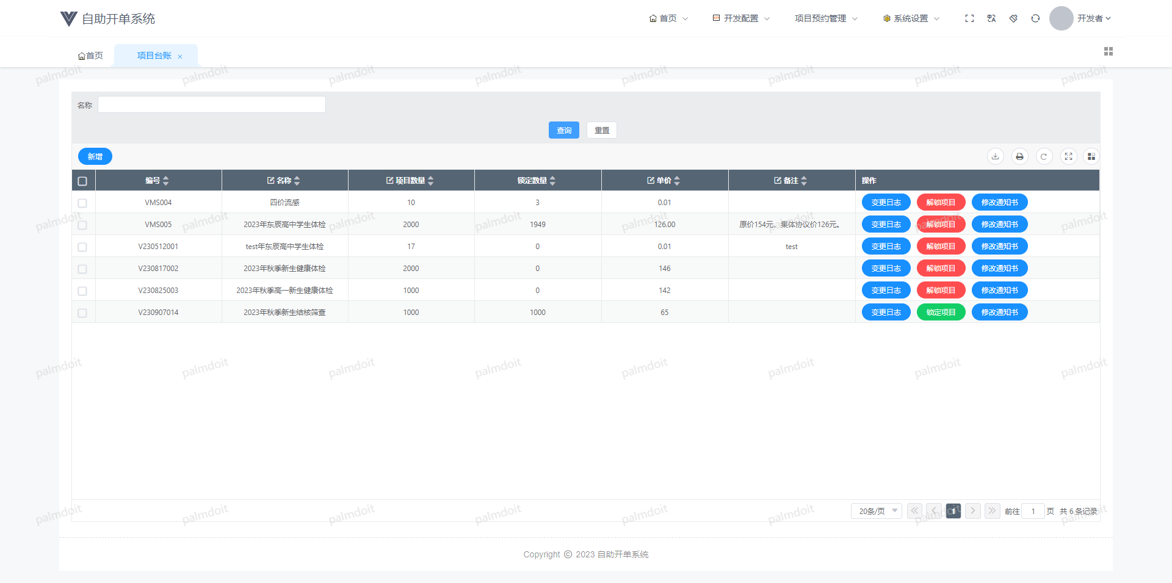
Task: Click 修改通知书 for V230512001
Action: click(x=999, y=246)
